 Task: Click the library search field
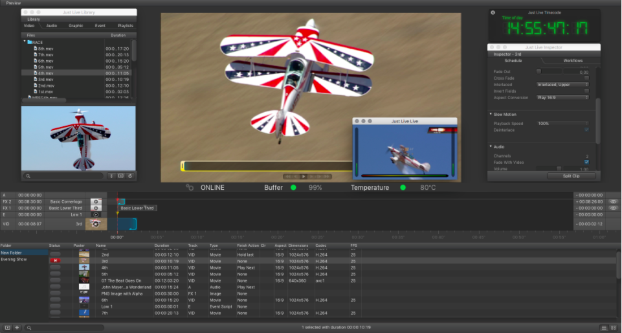pyautogui.click(x=63, y=176)
